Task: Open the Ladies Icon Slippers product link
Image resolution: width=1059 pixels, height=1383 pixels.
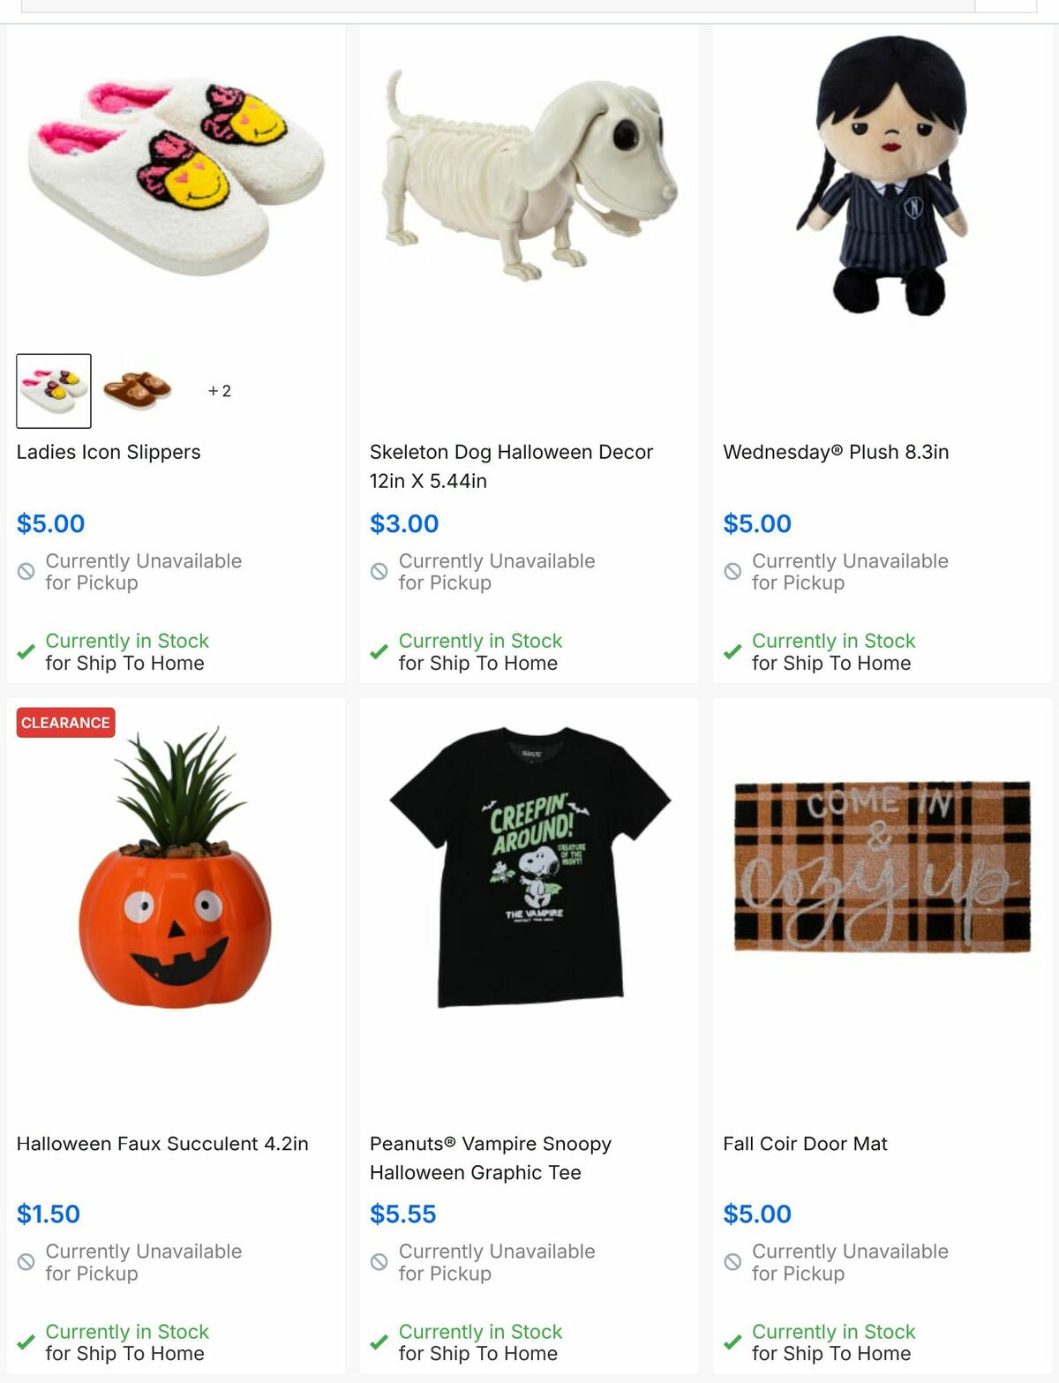Action: pos(109,452)
